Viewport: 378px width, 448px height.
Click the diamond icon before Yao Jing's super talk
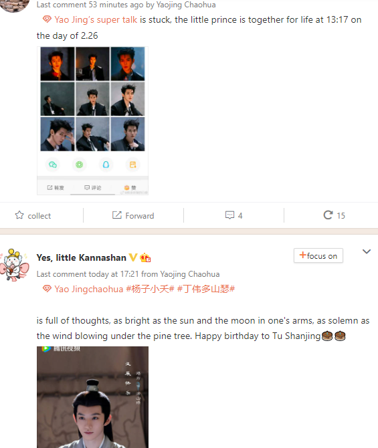coord(47,19)
